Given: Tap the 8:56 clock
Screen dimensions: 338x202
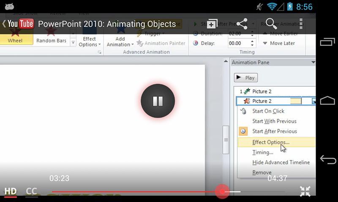Looking at the screenshot, I should tap(304, 7).
